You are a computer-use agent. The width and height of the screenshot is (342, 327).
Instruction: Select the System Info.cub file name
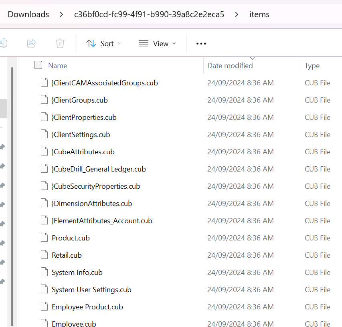pyautogui.click(x=77, y=272)
